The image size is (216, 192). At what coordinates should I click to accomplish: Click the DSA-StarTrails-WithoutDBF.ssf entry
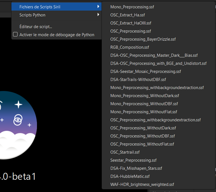click(138, 79)
